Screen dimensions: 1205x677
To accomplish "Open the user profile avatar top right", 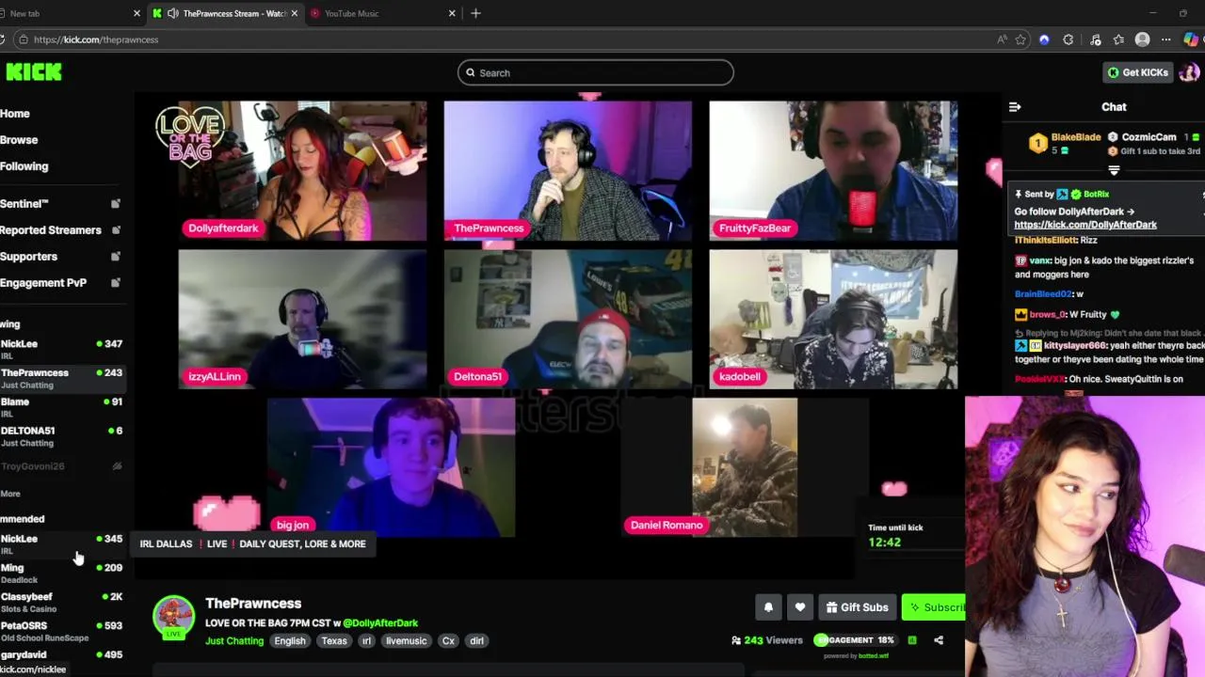I will pos(1189,72).
